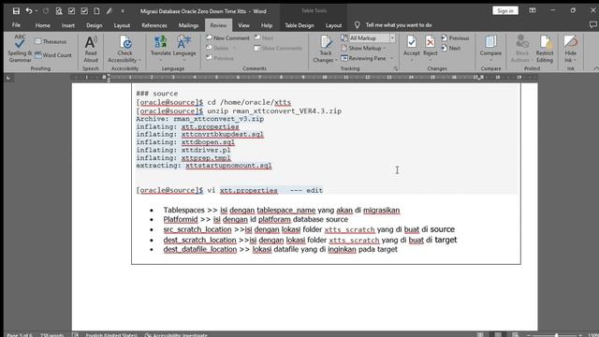Click Tell me what you want to do
This screenshot has width=599, height=337.
tap(399, 25)
